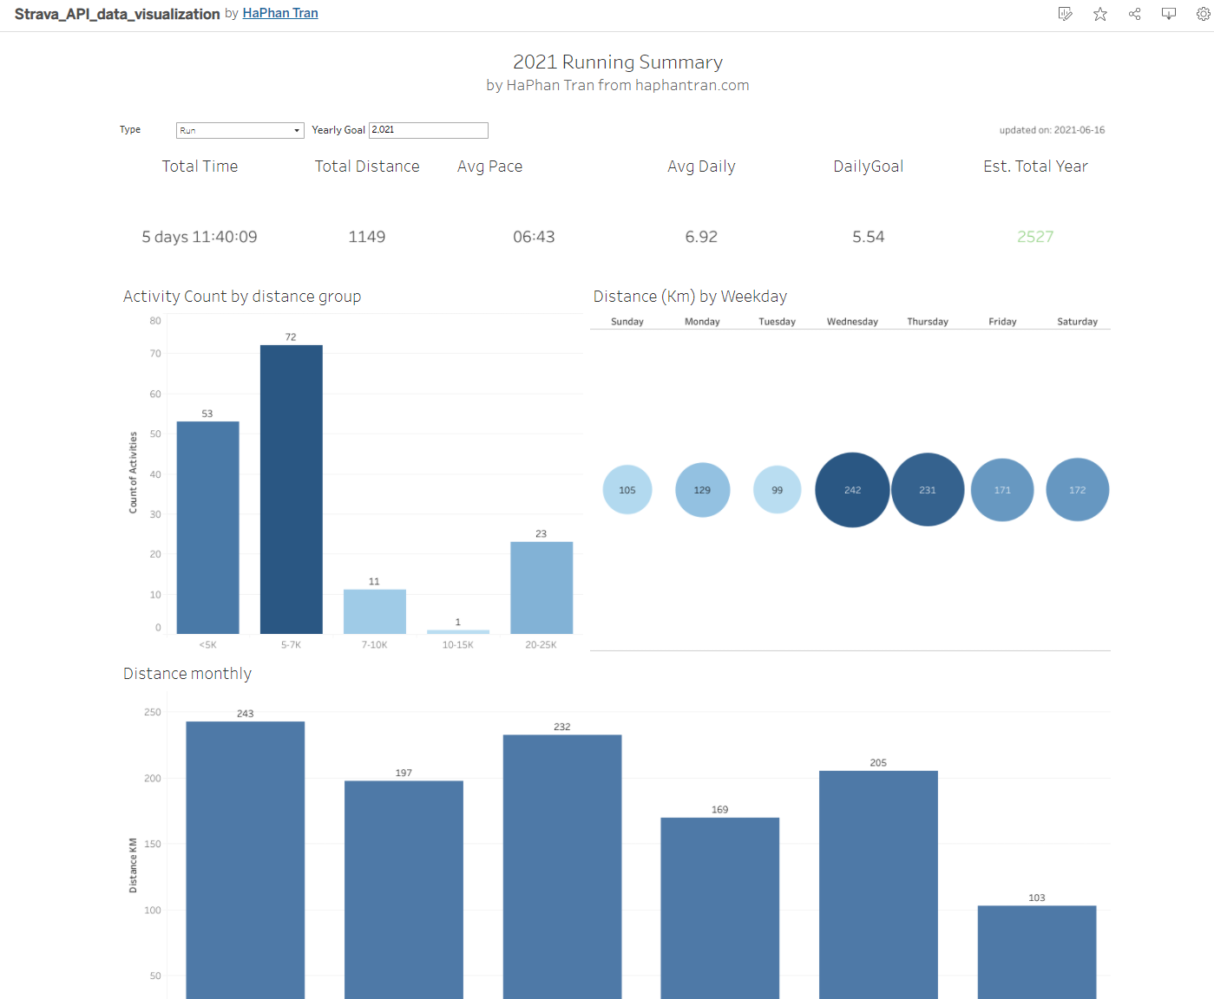
Task: Click the updated on 2021-06-16 text
Action: tap(1052, 130)
